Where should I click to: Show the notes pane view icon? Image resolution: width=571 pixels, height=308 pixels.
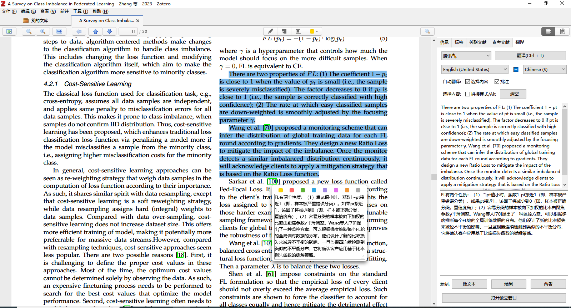pyautogui.click(x=562, y=31)
